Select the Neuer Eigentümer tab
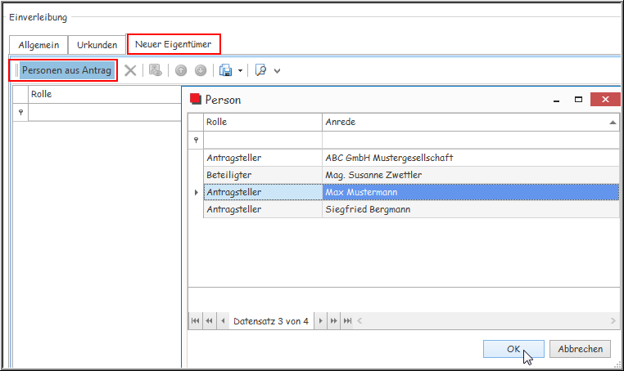Screen dimensions: 624x371 tap(173, 44)
